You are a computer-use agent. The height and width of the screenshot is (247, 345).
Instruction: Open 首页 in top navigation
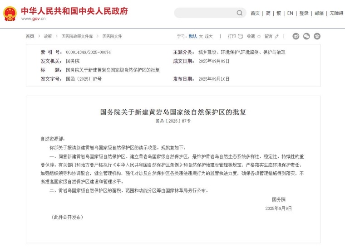[x=255, y=14]
